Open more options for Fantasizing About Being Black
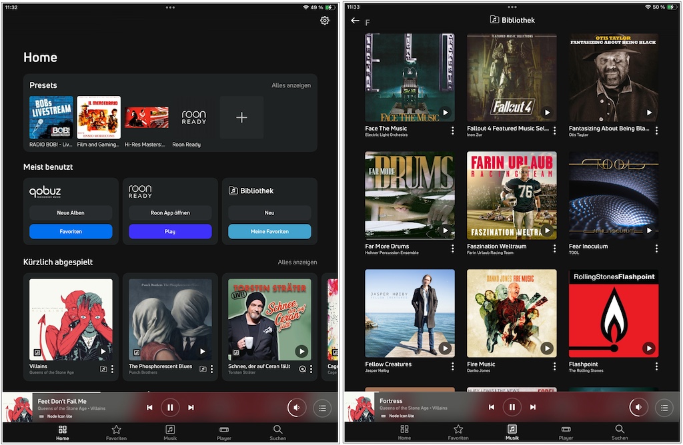 coord(656,131)
